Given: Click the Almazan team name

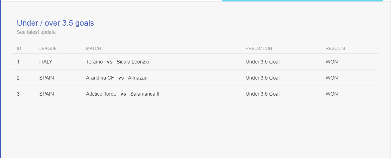Looking at the screenshot, I should coord(137,78).
